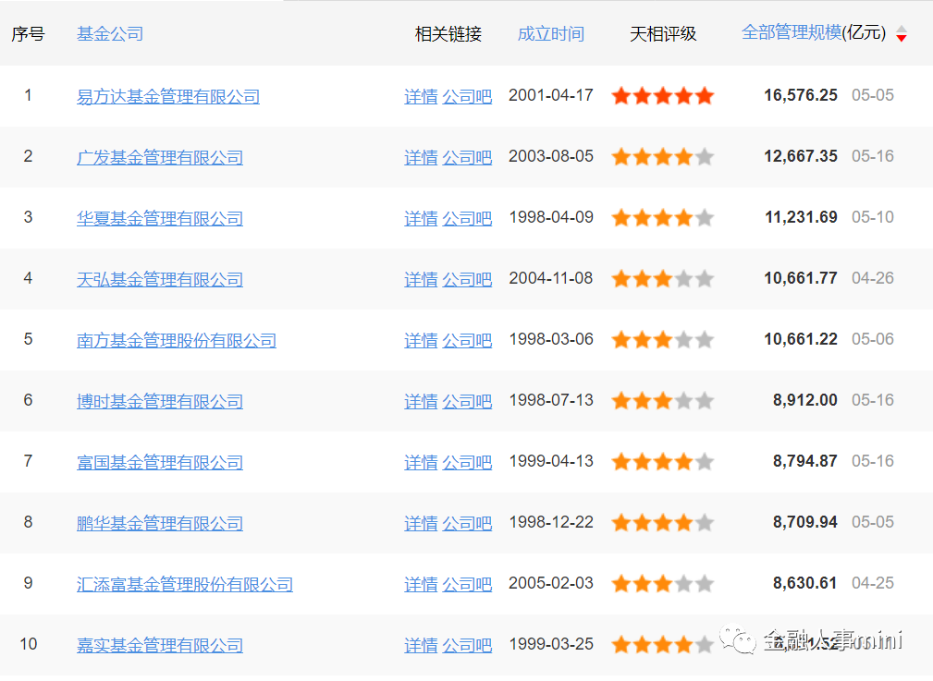
Task: Open 易方达基金管理有限公司 link
Action: 168,96
